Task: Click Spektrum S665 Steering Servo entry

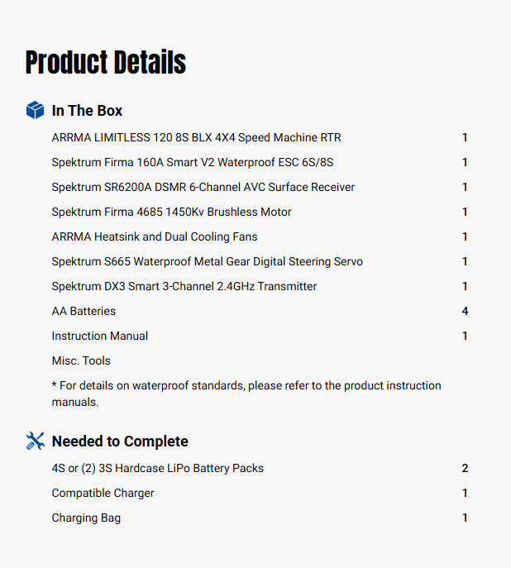Action: 207,261
